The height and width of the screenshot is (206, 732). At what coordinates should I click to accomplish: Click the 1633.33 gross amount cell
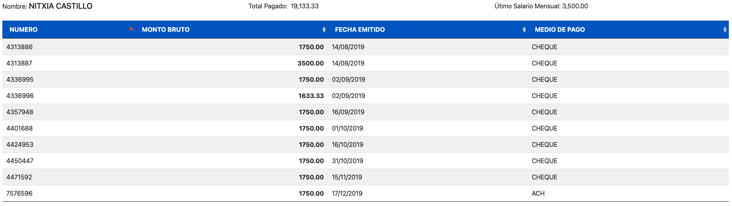311,96
